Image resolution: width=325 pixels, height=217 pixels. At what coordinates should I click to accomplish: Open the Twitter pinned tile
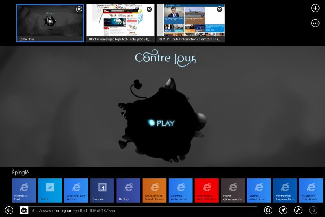coord(50,190)
